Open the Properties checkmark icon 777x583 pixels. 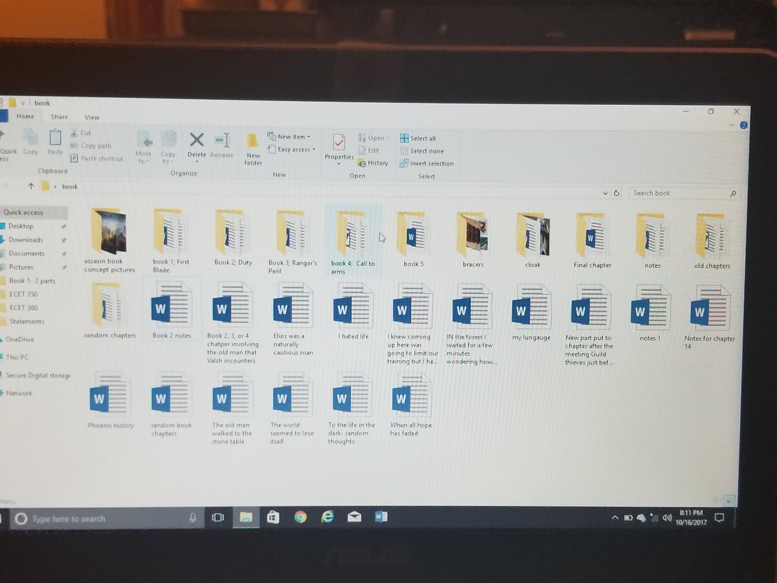coord(339,143)
